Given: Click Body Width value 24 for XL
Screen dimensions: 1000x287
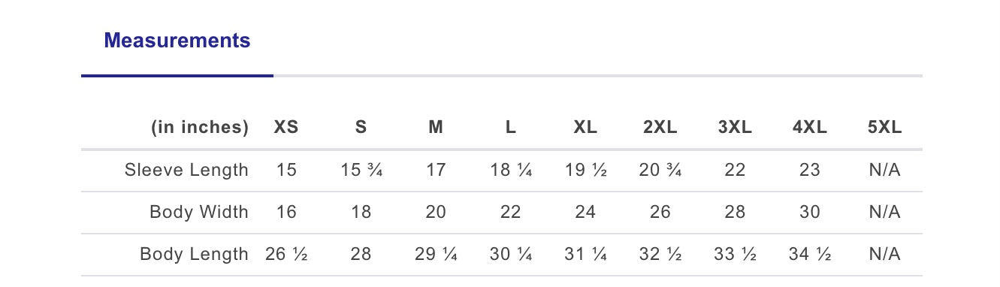Looking at the screenshot, I should [x=585, y=212].
